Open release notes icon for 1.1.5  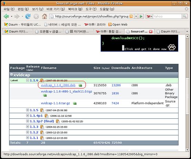pos(42,110)
